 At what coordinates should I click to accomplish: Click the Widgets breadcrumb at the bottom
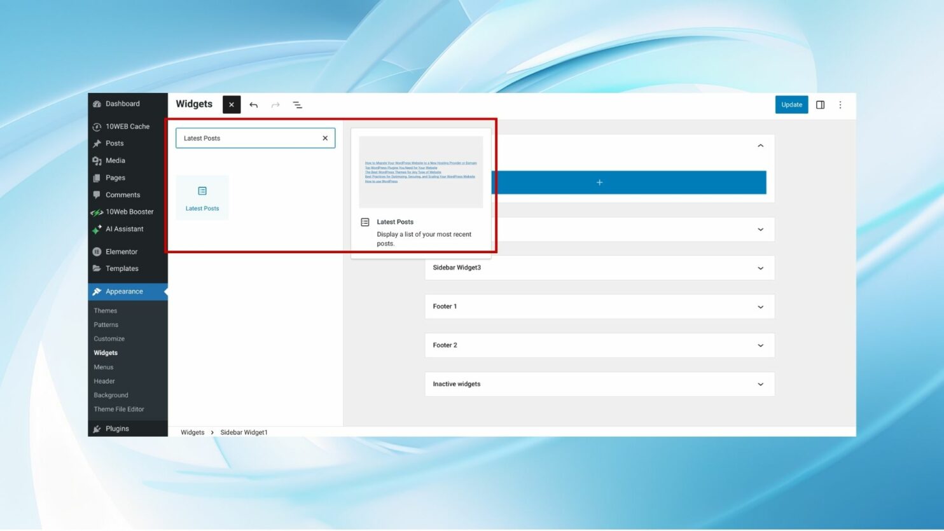point(192,432)
